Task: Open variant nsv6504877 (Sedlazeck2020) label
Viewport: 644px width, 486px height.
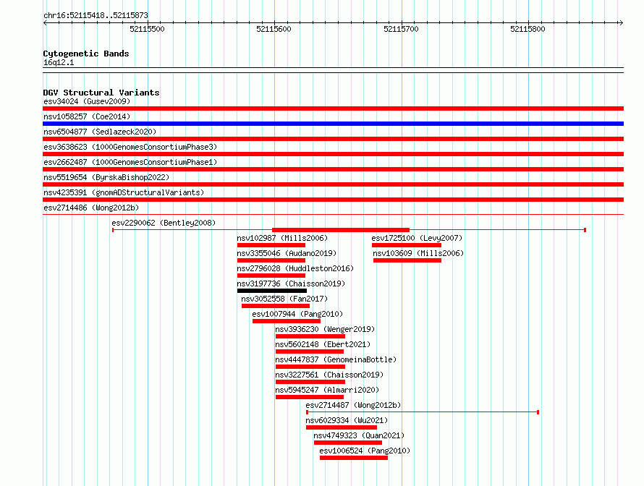Action: [100, 132]
